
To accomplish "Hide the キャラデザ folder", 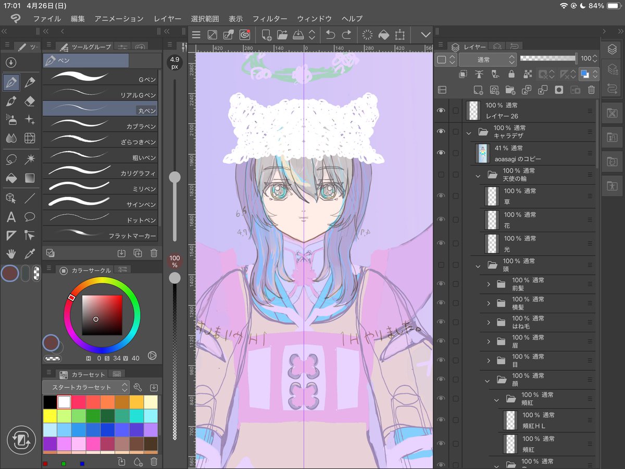I will 441,131.
